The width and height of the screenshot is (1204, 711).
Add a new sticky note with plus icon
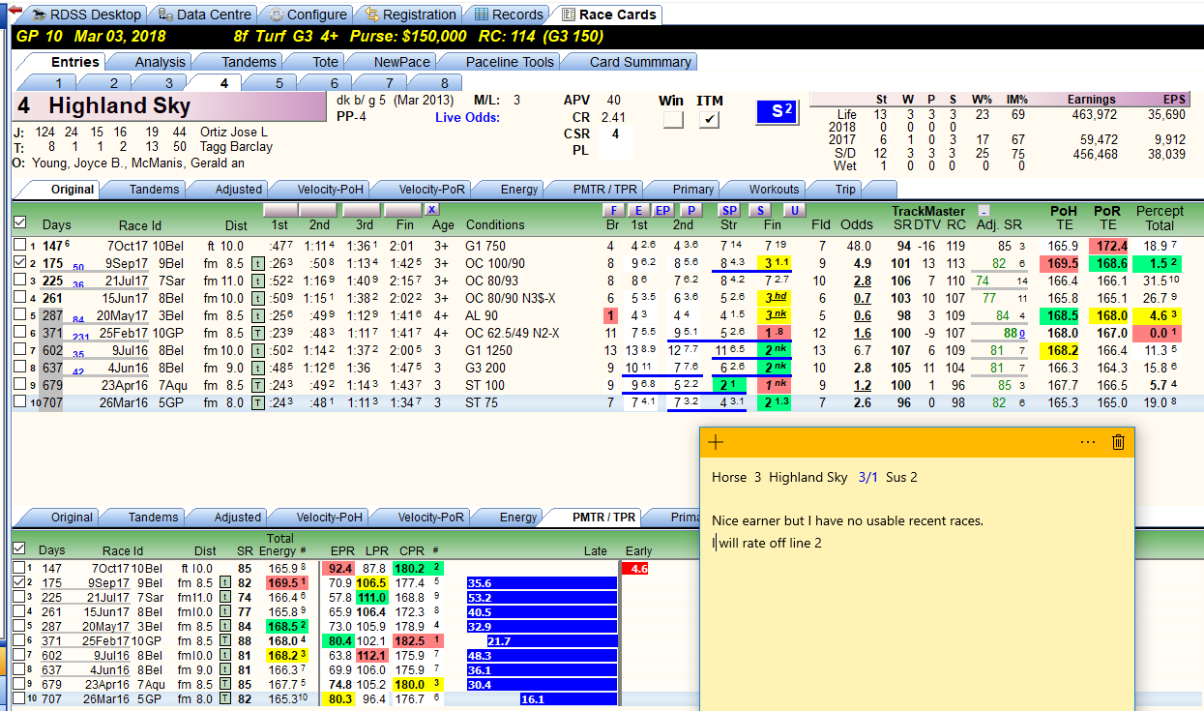[x=716, y=442]
